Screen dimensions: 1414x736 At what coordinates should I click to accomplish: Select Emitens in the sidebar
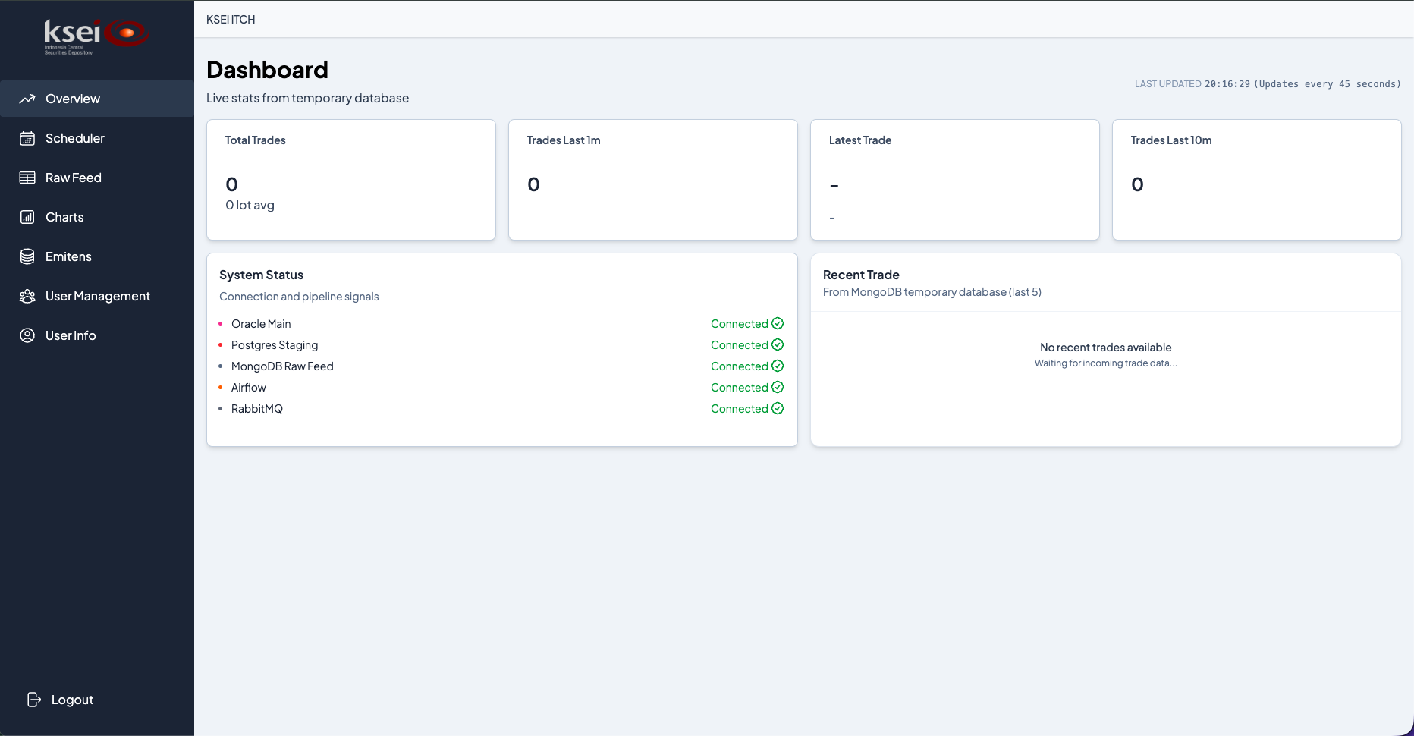97,256
